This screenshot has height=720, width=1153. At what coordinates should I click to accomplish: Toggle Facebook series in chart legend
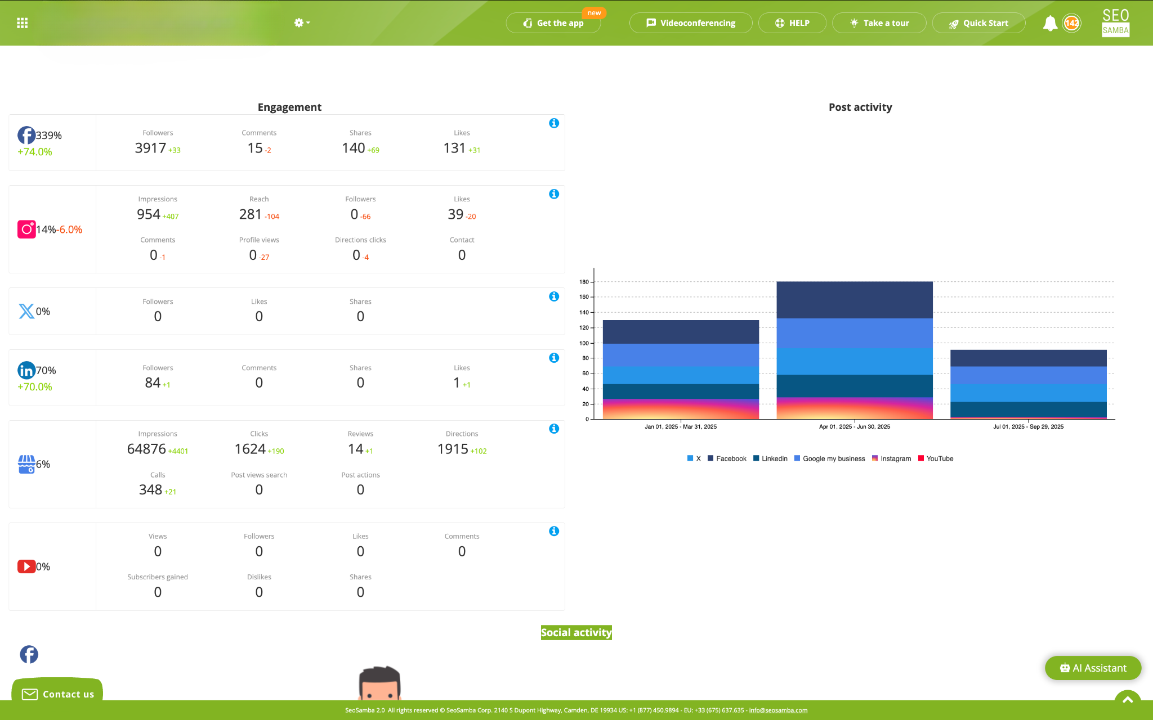730,458
